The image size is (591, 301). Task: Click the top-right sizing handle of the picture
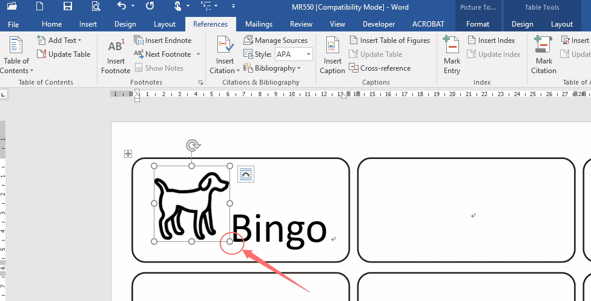[x=229, y=166]
